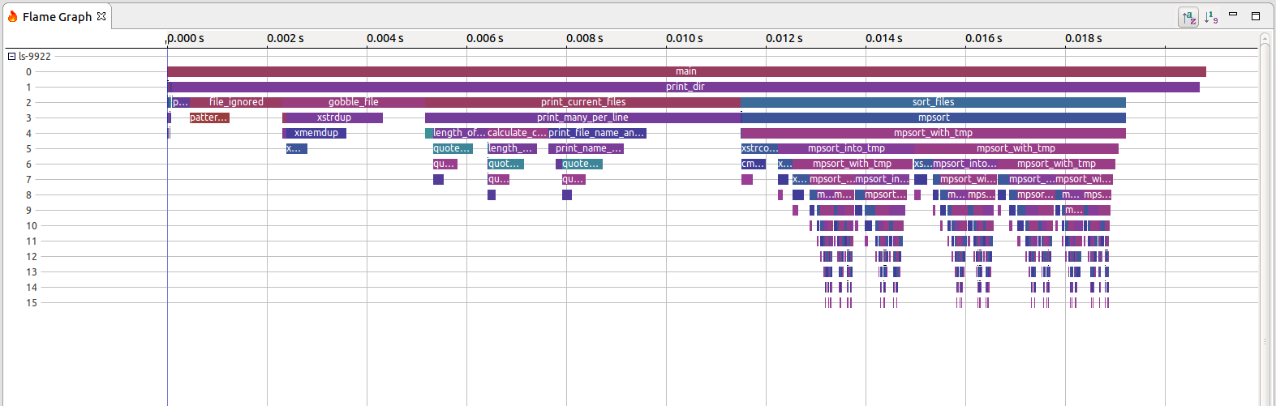This screenshot has width=1276, height=406.
Task: Select the print_many_per_line block
Action: coord(582,118)
